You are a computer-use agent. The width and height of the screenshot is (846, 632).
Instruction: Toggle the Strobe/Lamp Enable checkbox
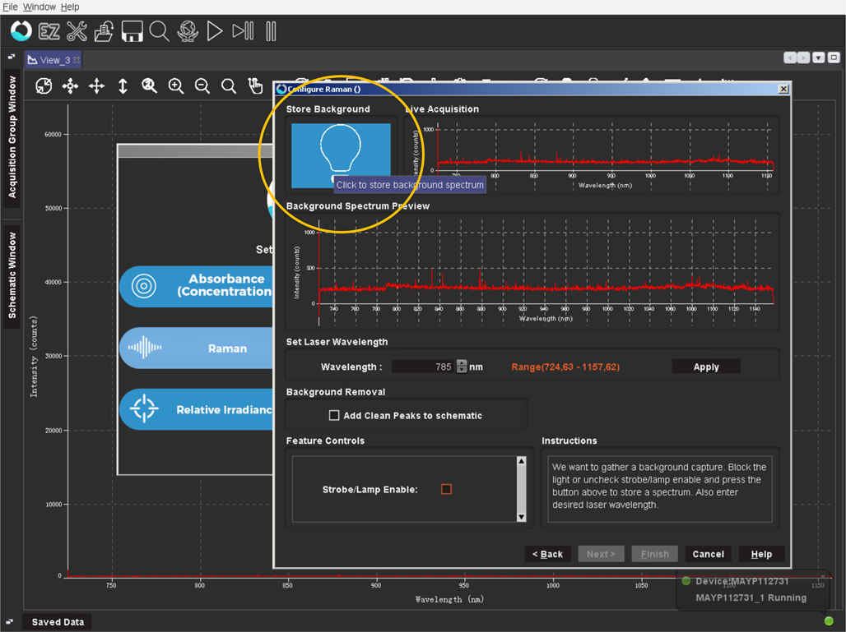(446, 489)
